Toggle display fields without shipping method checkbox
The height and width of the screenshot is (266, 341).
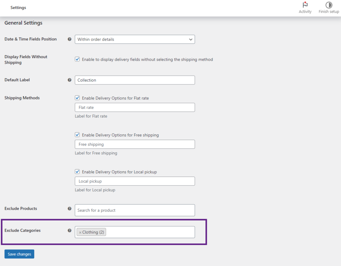click(x=77, y=59)
